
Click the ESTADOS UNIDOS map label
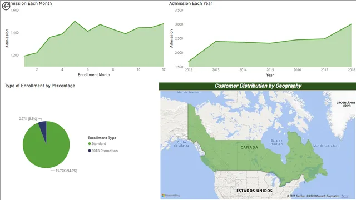255,191
